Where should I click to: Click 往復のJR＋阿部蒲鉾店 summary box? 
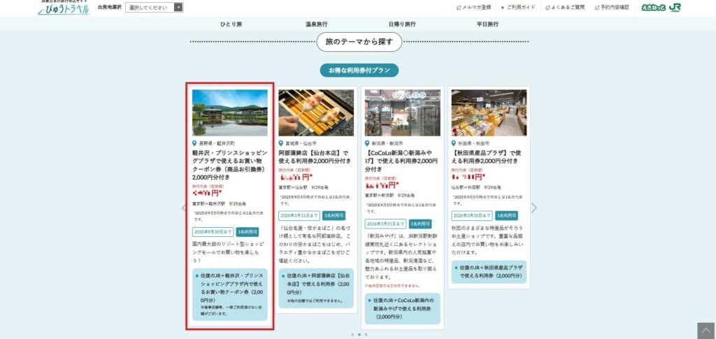point(316,288)
